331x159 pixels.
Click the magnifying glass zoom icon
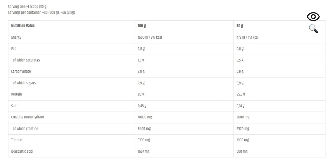(313, 29)
